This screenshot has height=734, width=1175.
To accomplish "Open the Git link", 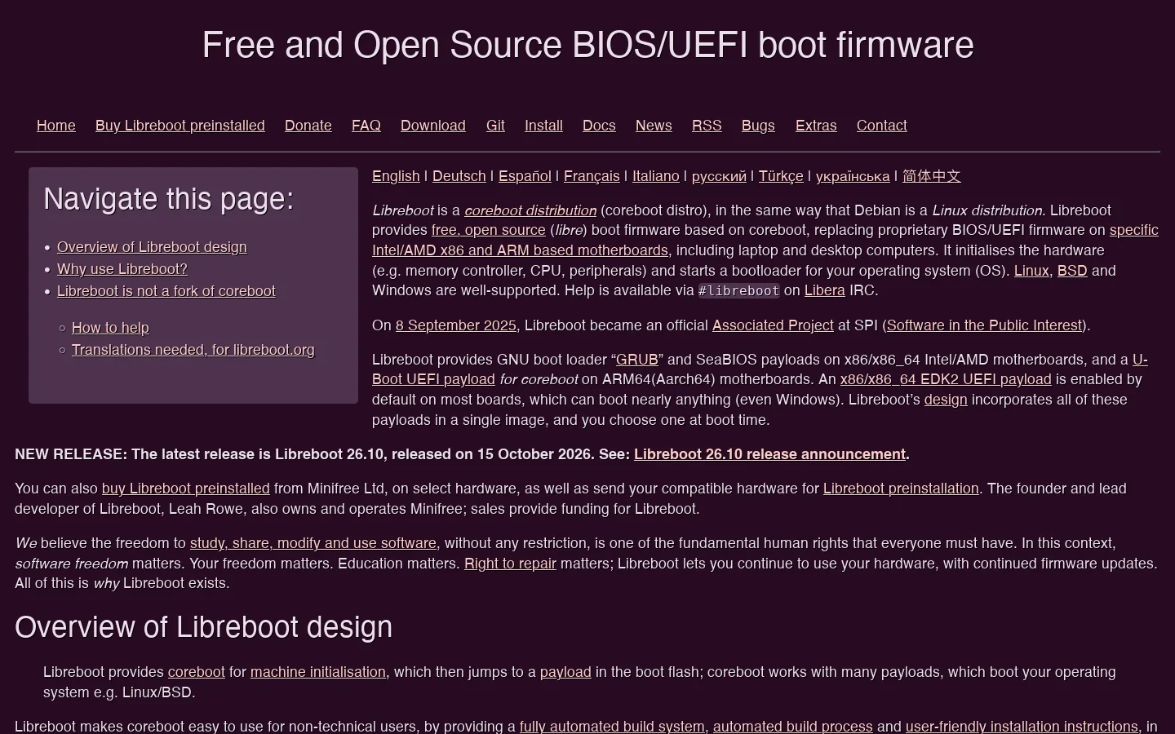I will pos(495,126).
